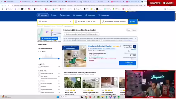Switch to Liste view
The image size is (176, 99).
coord(129,30)
